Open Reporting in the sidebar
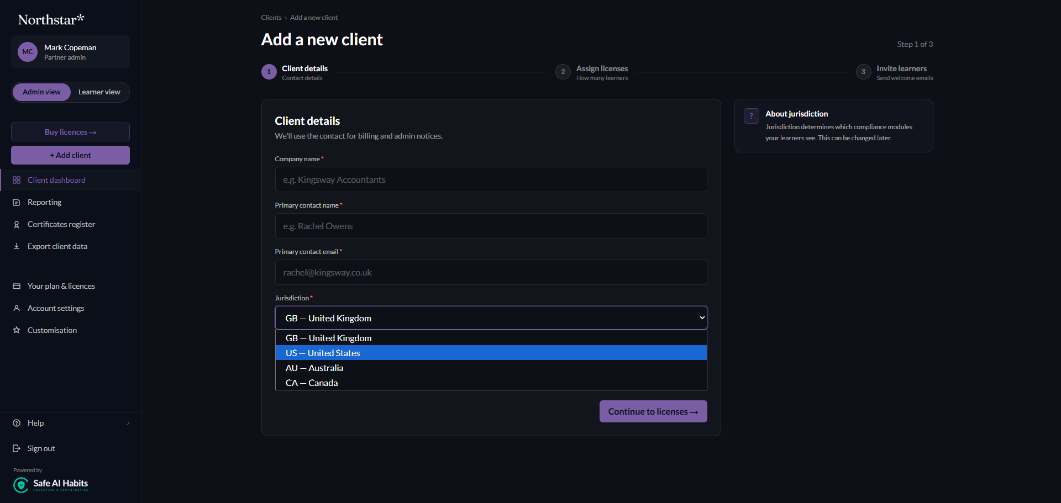This screenshot has height=503, width=1061. (70, 202)
